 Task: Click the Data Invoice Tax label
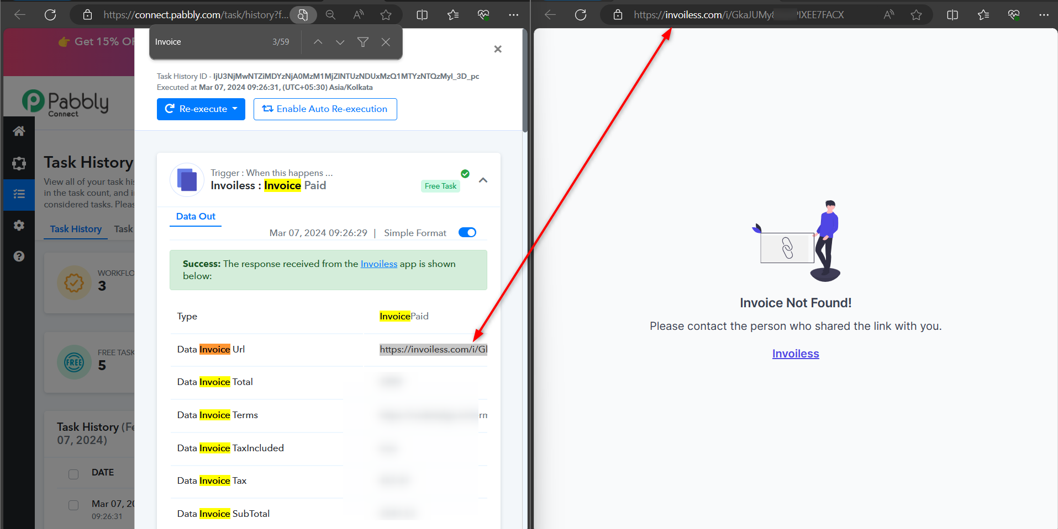(x=212, y=481)
